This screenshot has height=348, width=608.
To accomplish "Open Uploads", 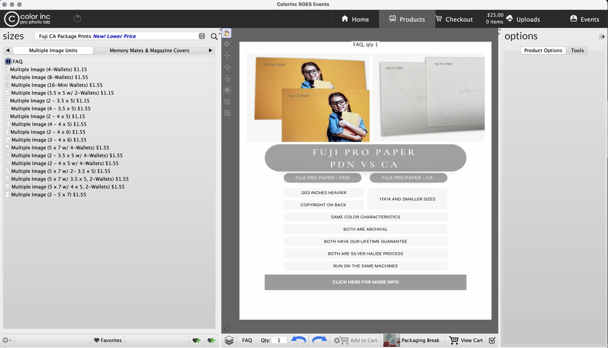I will pyautogui.click(x=523, y=19).
